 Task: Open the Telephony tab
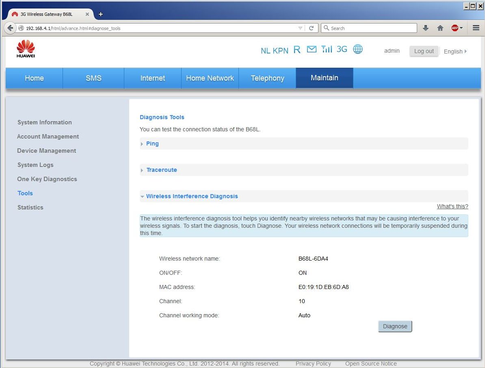(x=267, y=78)
